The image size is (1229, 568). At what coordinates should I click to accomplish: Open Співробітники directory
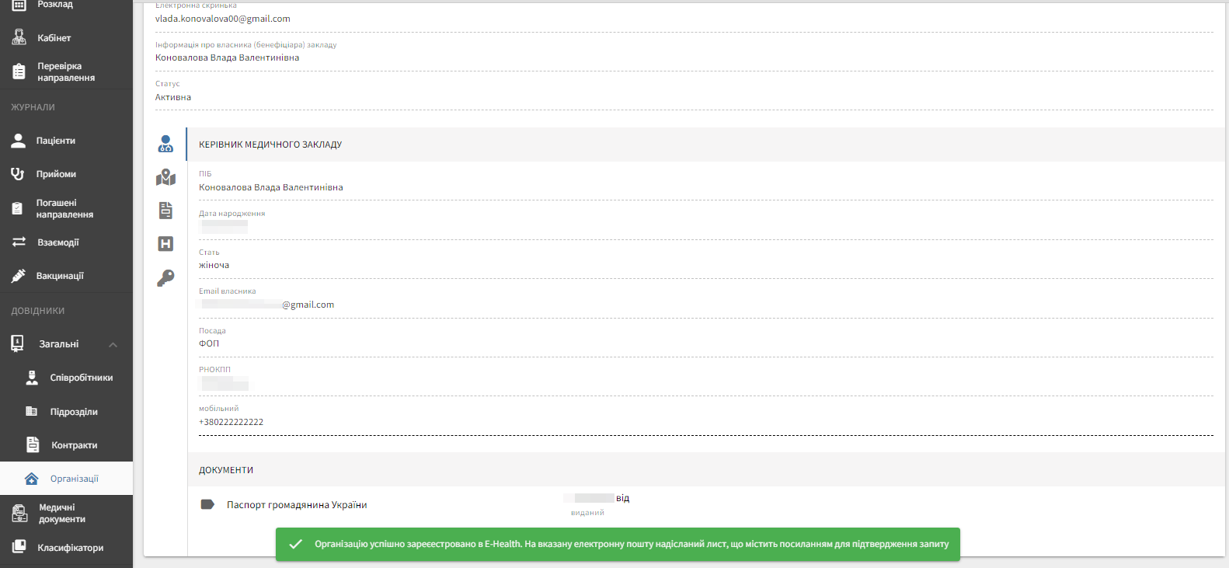[x=81, y=378]
